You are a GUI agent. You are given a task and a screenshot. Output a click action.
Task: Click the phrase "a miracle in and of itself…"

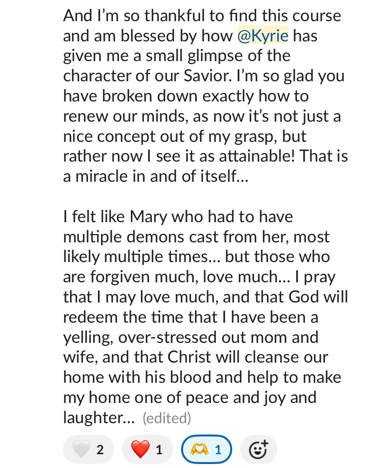tap(155, 176)
